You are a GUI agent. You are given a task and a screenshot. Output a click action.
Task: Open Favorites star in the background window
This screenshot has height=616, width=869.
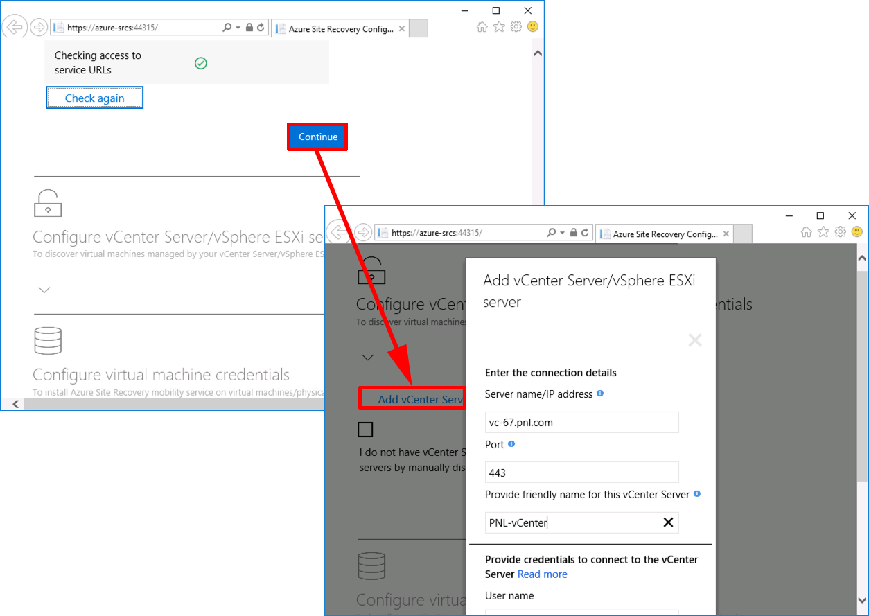[499, 27]
